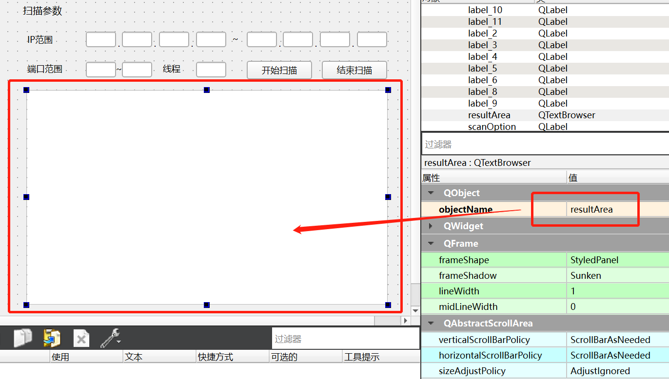
Task: Click the 工具提示 column header
Action: pos(381,357)
